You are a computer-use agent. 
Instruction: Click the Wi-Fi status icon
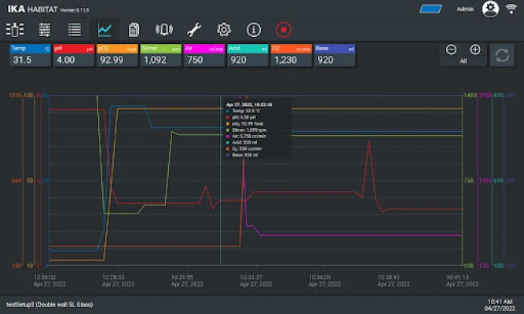(511, 9)
